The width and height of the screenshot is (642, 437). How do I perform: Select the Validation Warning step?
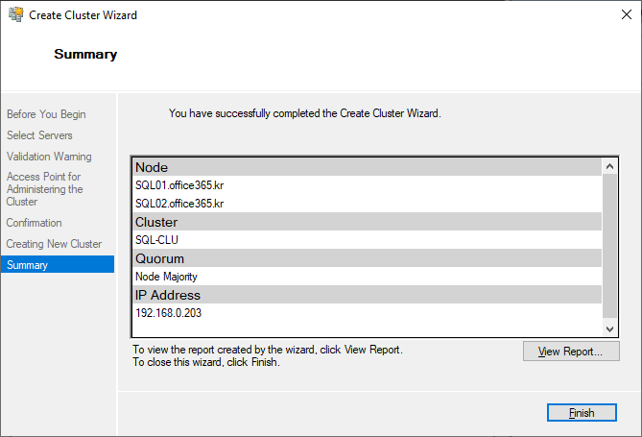tap(49, 157)
